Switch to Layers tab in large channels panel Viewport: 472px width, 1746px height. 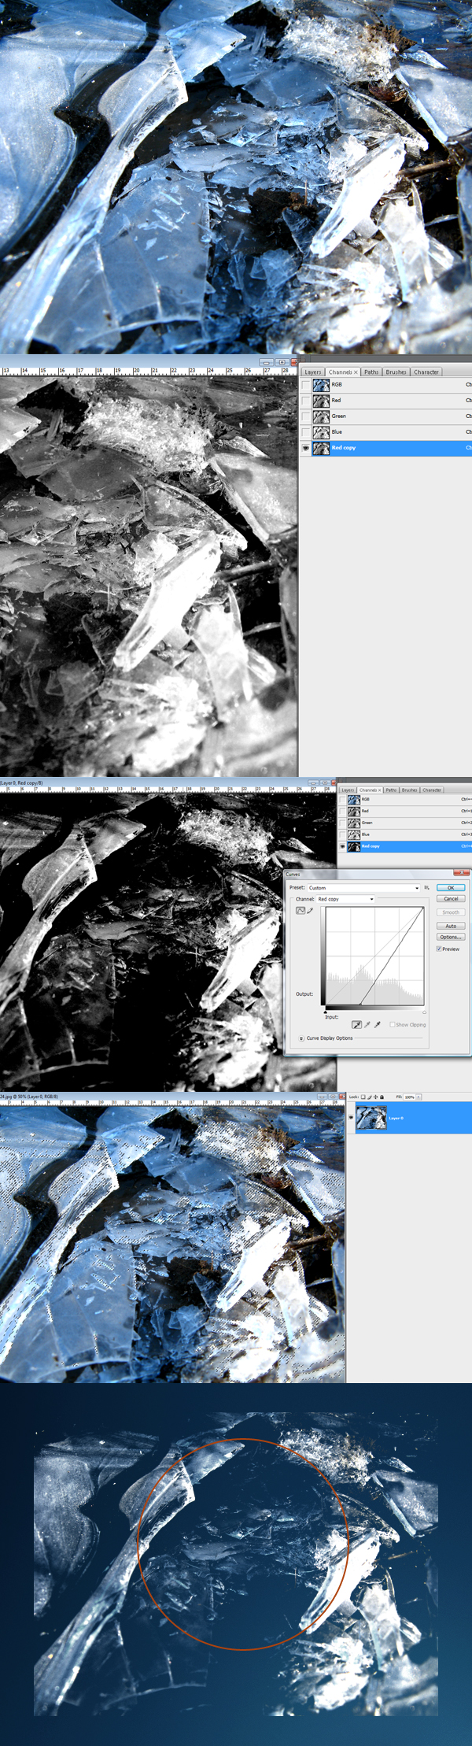(x=313, y=372)
